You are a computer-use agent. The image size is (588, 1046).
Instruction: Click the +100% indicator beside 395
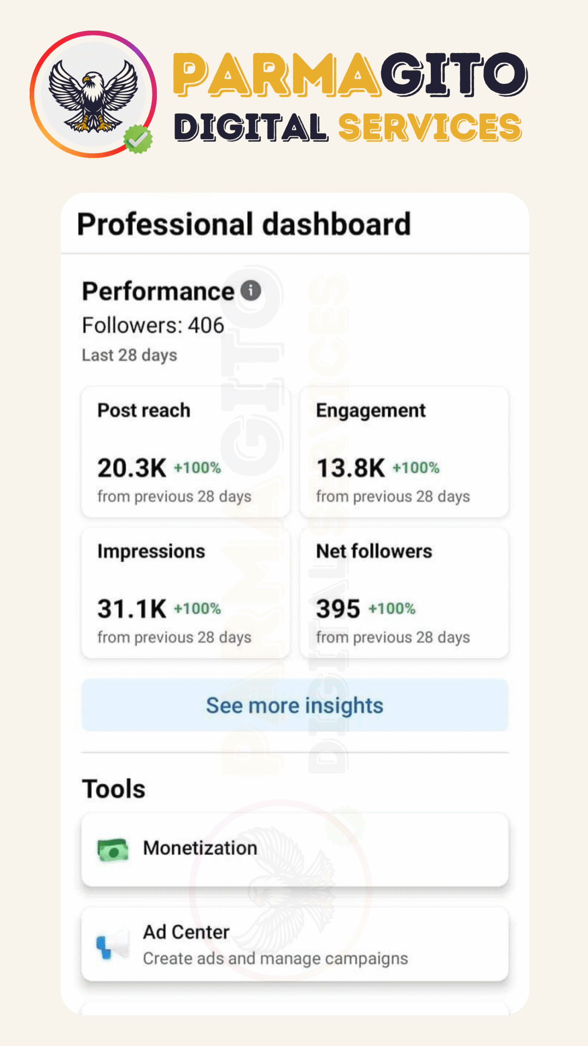coord(392,609)
